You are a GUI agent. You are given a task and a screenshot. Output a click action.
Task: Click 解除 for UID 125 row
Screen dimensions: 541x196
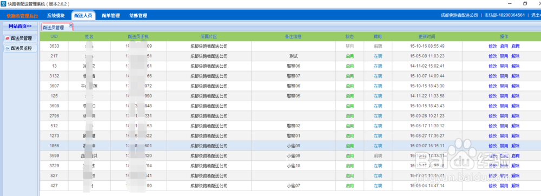pos(516,96)
